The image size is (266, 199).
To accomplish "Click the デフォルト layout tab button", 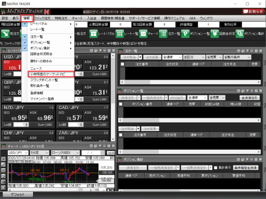I will (x=18, y=194).
